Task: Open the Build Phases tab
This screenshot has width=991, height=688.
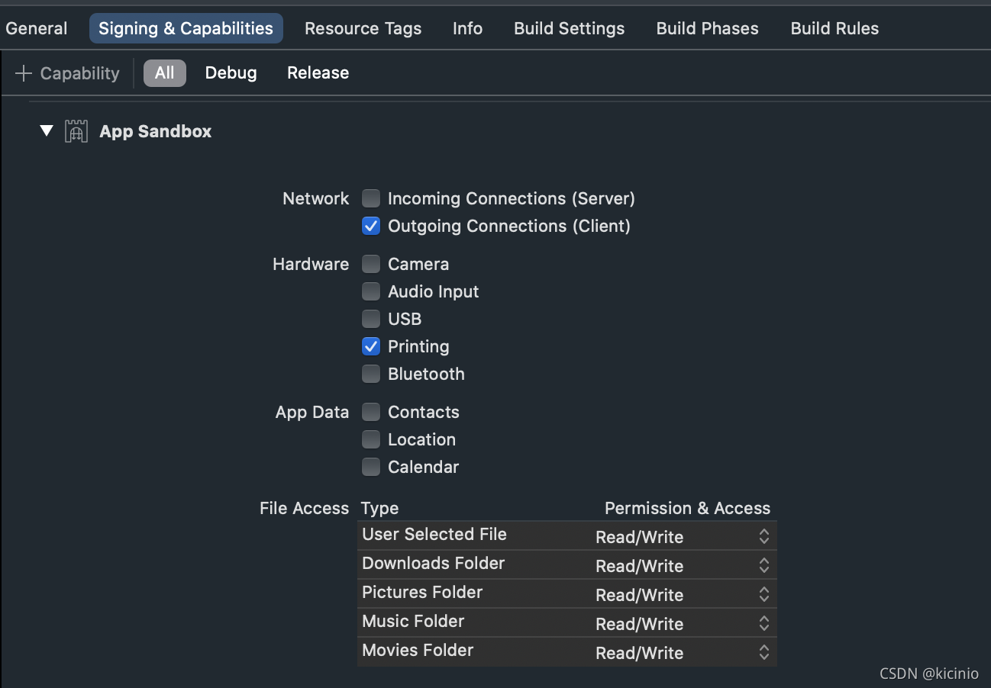Action: tap(707, 29)
